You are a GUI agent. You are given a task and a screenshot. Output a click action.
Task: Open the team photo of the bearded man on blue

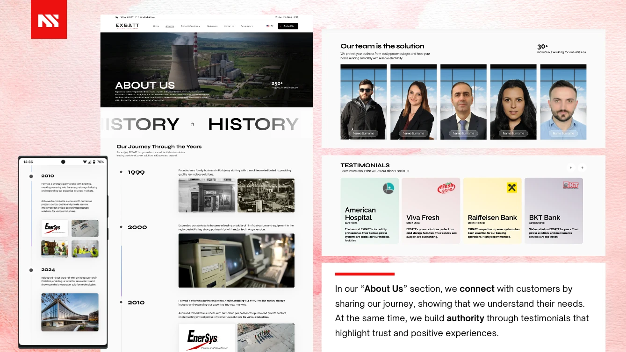coord(563,102)
